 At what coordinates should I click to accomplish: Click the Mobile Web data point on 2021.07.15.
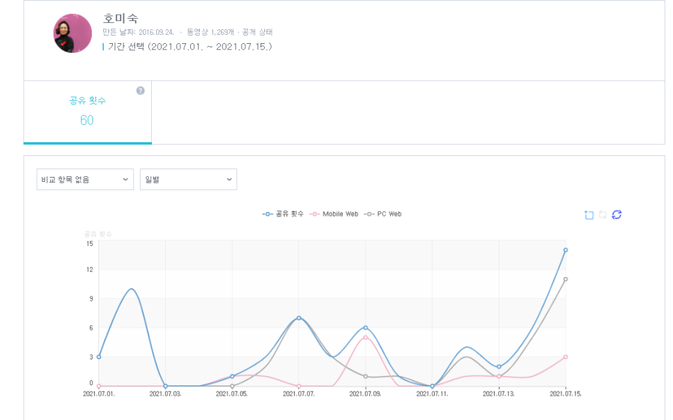(x=566, y=357)
